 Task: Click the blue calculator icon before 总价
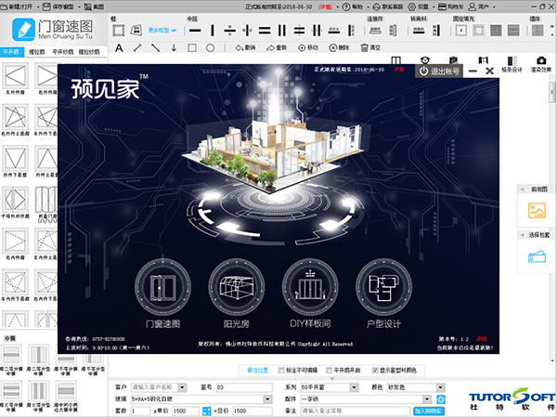tap(206, 411)
